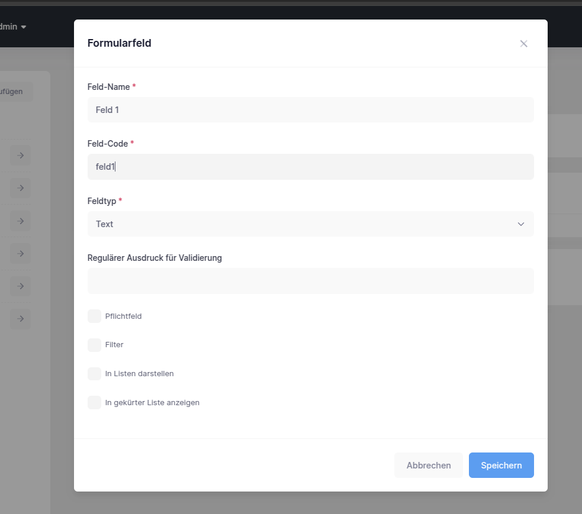The height and width of the screenshot is (514, 582).
Task: Enable the Pflichtfeld checkbox
Action: click(94, 316)
